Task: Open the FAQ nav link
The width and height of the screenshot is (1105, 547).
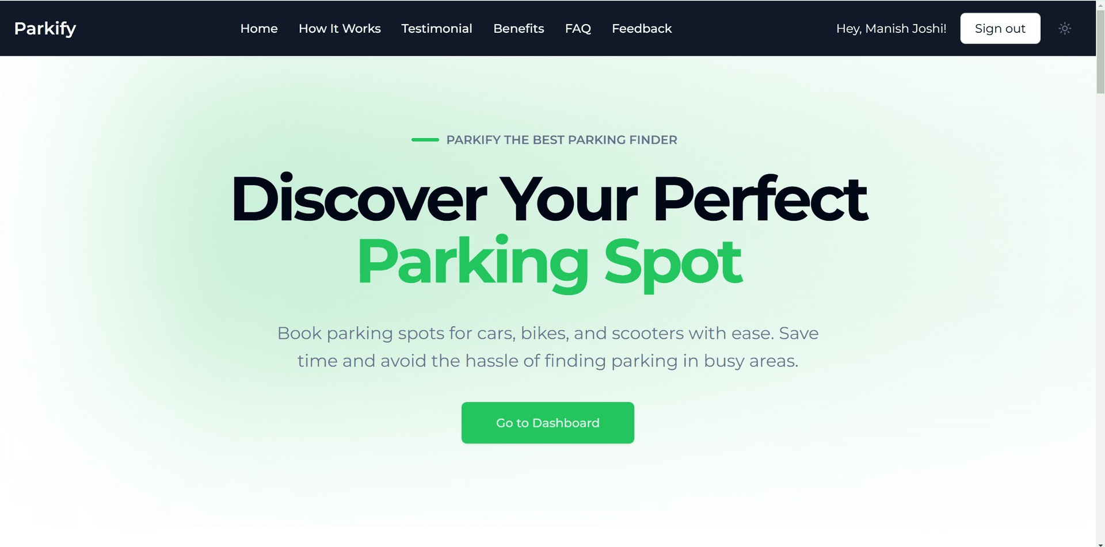Action: (578, 28)
